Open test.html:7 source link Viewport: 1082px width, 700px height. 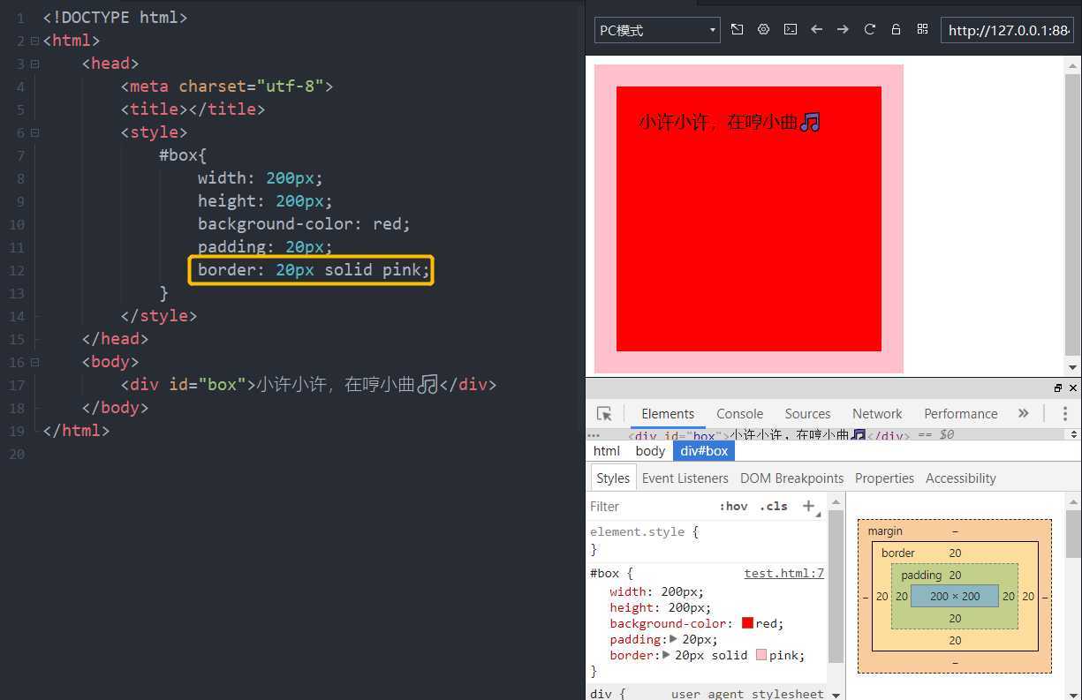(783, 573)
